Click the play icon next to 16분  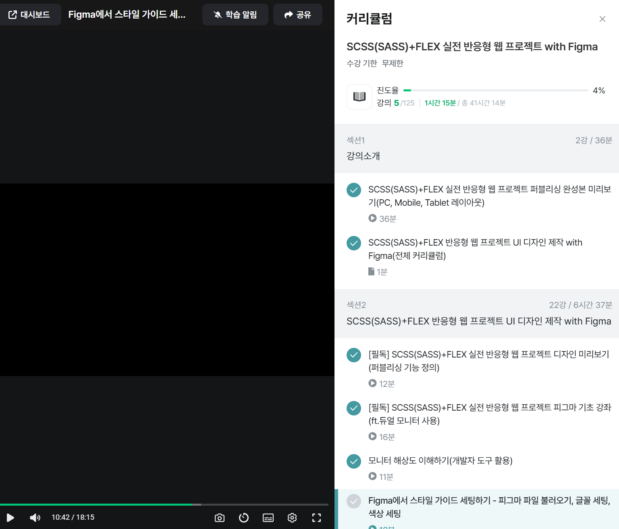pos(372,436)
